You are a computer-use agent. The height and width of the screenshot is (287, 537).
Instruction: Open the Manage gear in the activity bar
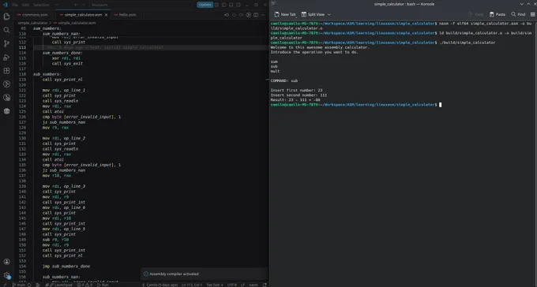coord(6,275)
